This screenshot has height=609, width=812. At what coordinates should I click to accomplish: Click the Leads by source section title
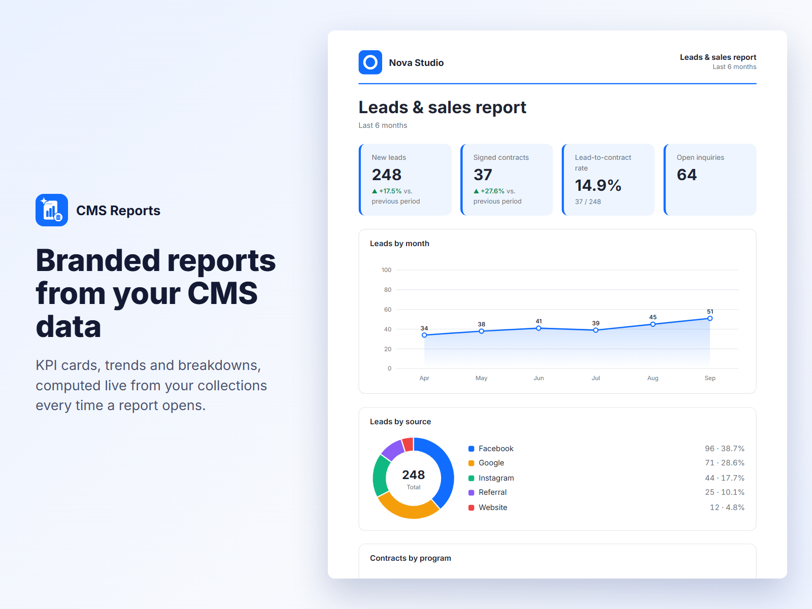(400, 422)
